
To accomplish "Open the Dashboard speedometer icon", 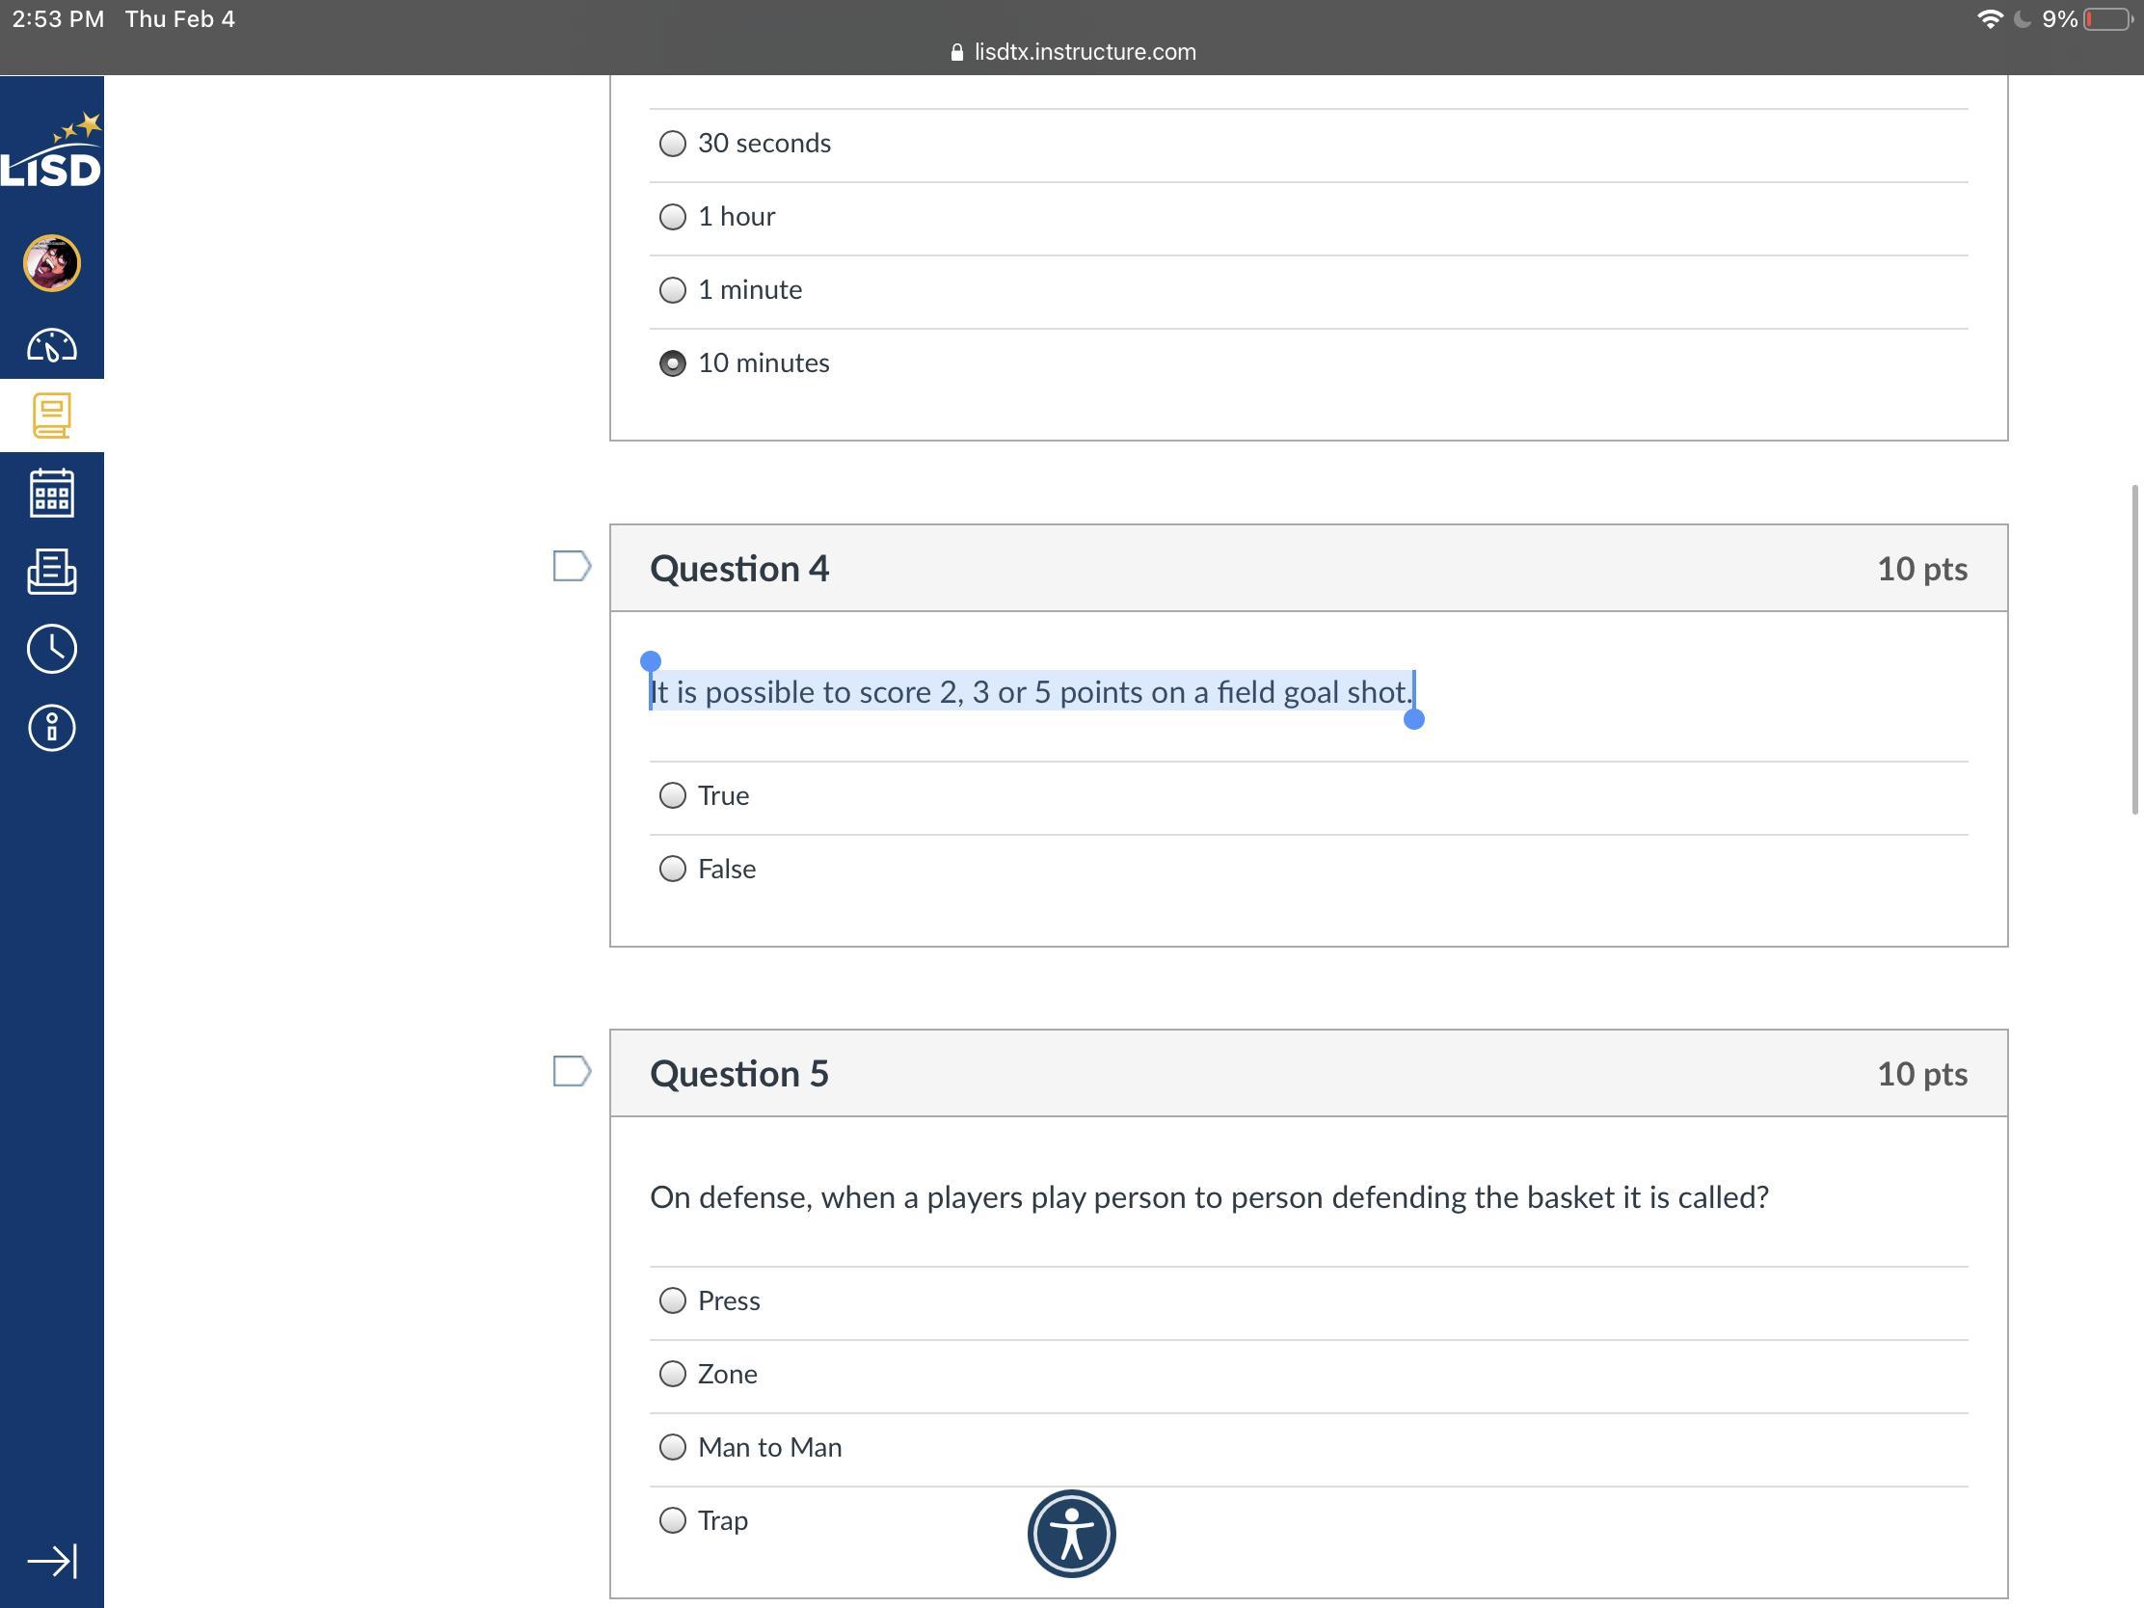I will pos(51,345).
